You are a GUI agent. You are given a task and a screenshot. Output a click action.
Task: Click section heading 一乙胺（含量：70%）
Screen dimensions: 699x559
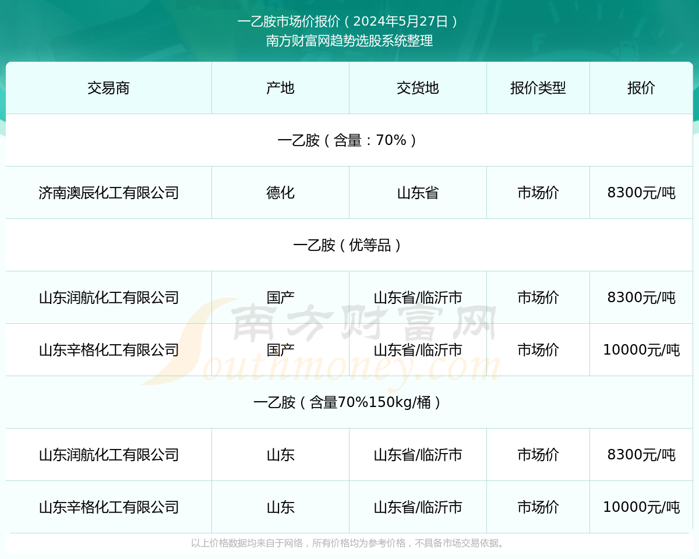[349, 140]
